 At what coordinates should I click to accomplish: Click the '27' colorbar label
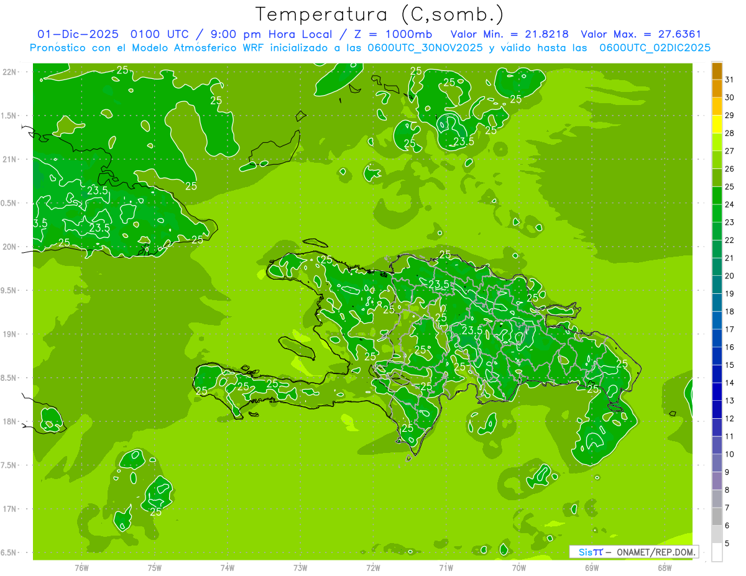click(730, 151)
